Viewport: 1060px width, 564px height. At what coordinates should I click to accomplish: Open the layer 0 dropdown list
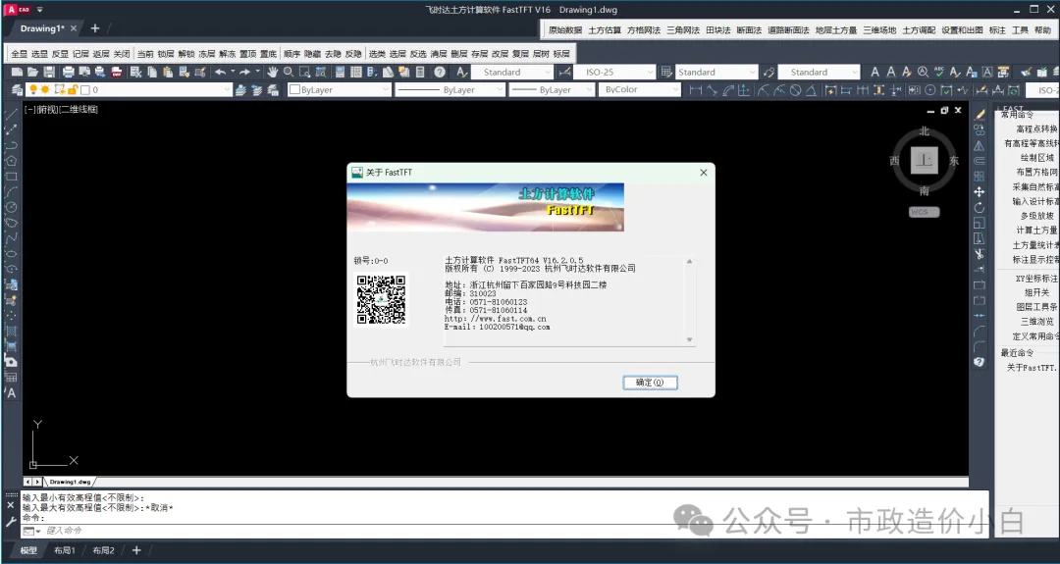227,90
